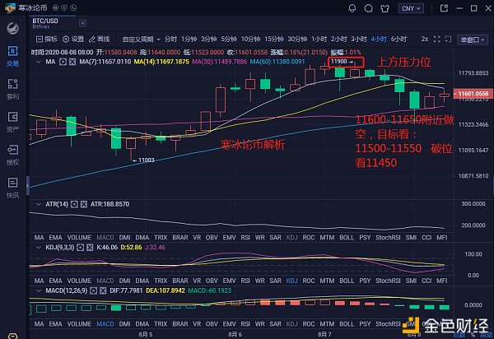The height and width of the screenshot is (339, 494).
Task: Click the phone icon next to app title
Action: point(73,7)
